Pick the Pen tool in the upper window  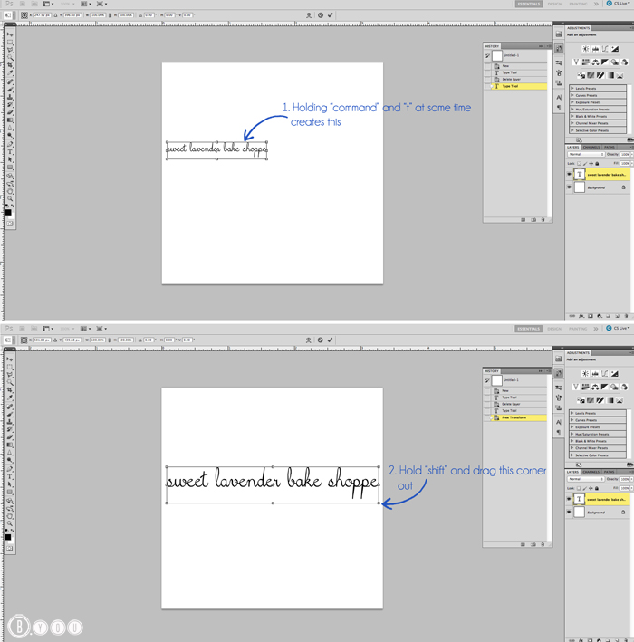click(x=10, y=144)
